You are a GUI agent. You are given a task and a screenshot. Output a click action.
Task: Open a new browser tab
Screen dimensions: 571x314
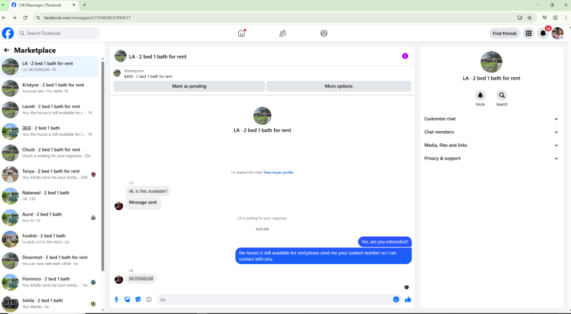[84, 5]
